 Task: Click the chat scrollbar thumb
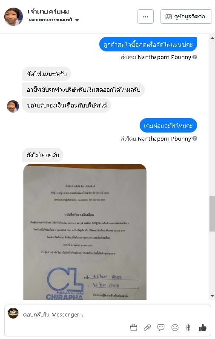point(212,214)
